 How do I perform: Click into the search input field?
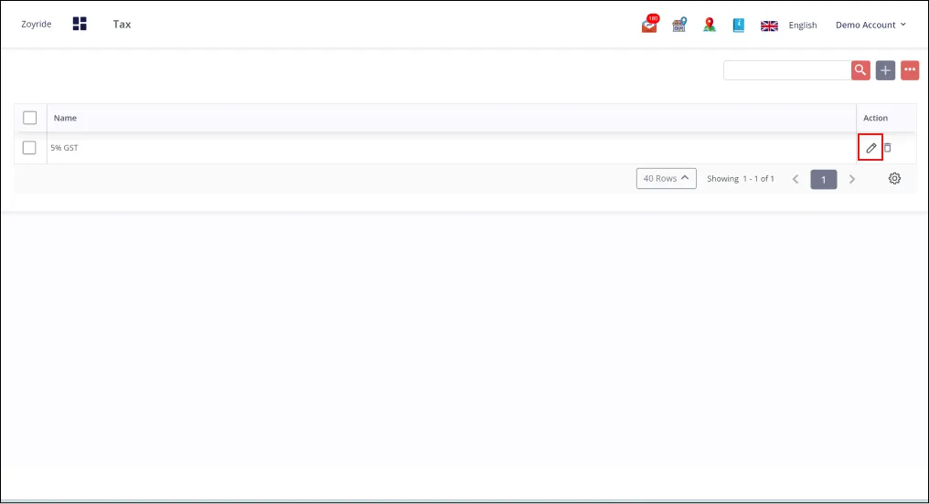tap(786, 69)
